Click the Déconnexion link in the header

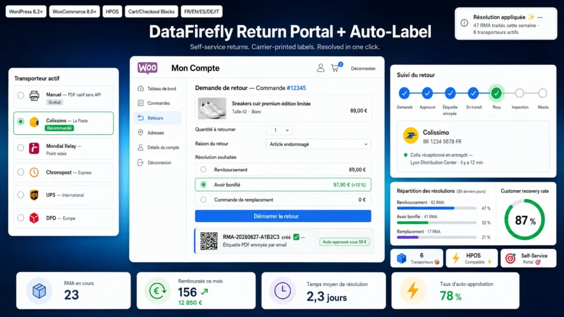363,68
